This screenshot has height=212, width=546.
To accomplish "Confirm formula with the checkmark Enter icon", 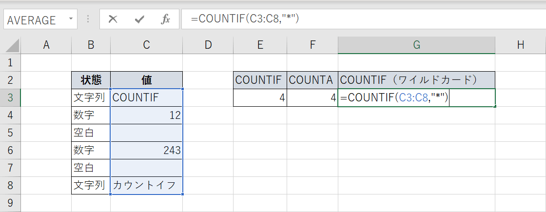I will pyautogui.click(x=139, y=19).
